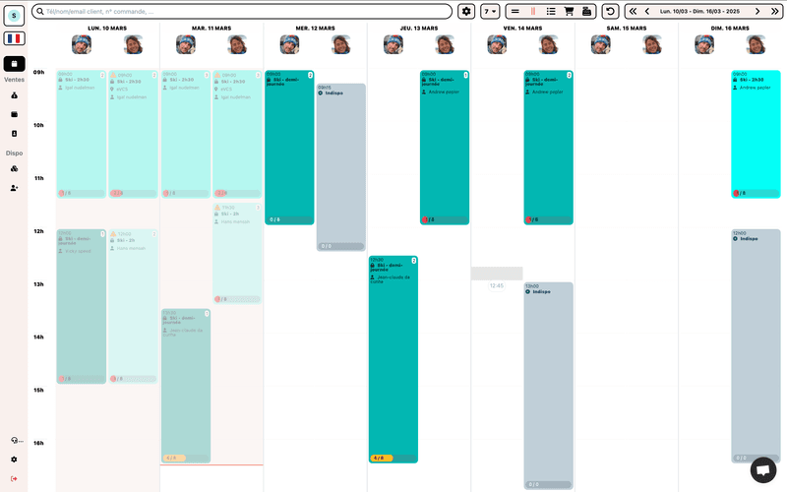Click the 0/8 capacity bar on Wednesday morning lesson
787x492 pixels.
tap(289, 219)
